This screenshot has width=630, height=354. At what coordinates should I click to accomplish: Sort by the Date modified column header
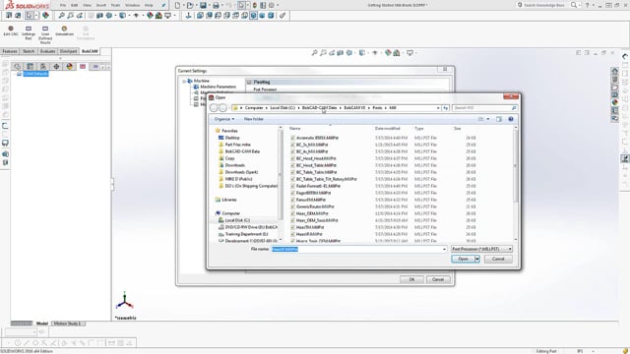[x=387, y=129]
